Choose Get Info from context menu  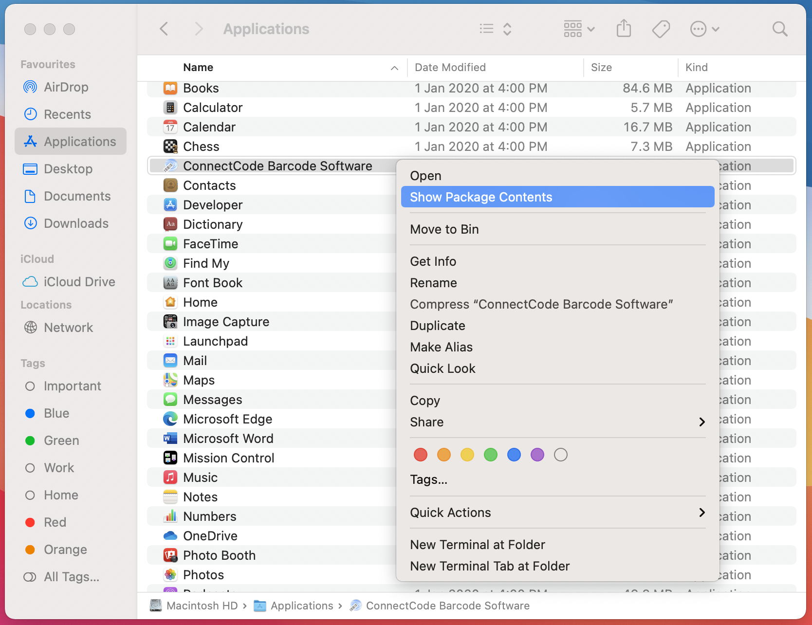pos(557,261)
